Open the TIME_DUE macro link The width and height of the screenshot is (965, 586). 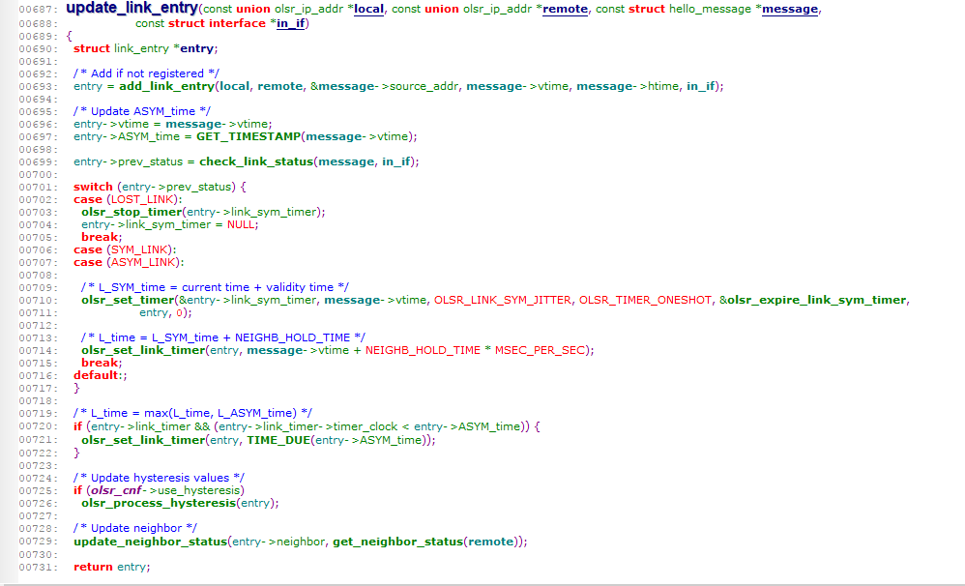tap(278, 440)
